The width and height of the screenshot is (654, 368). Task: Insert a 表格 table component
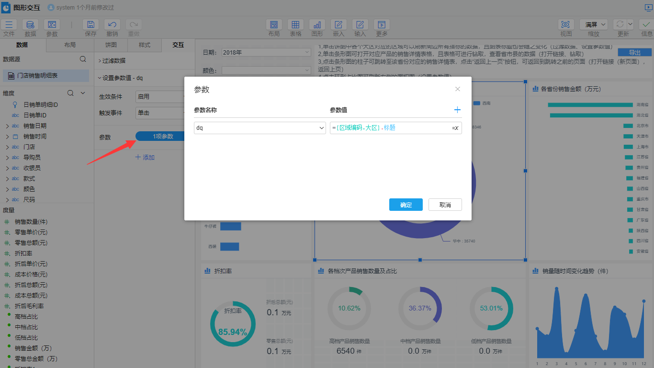pyautogui.click(x=295, y=25)
